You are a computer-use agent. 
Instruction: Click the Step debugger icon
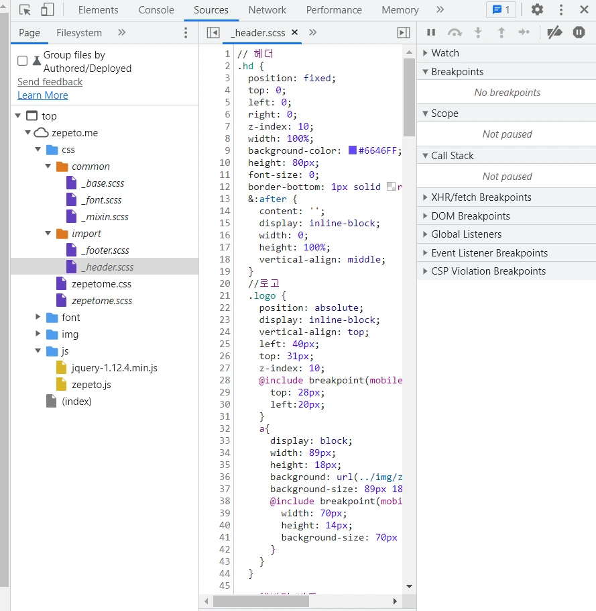(524, 32)
